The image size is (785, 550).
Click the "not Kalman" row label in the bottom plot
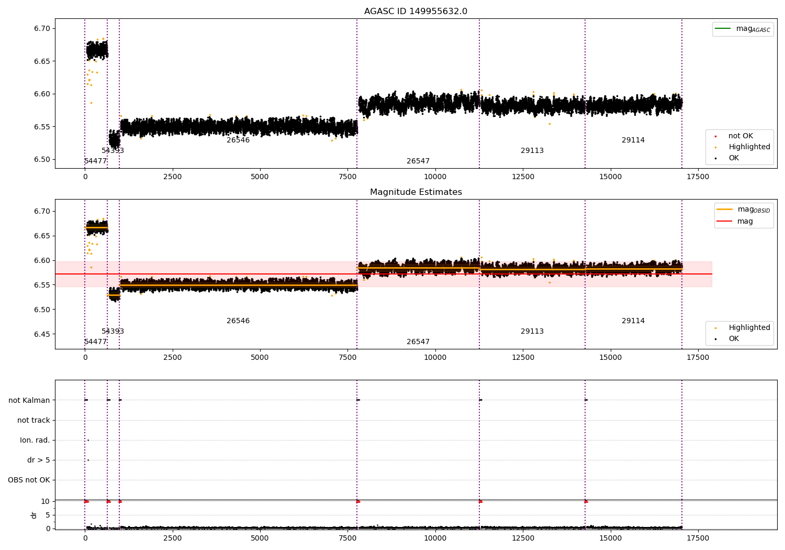coord(29,401)
